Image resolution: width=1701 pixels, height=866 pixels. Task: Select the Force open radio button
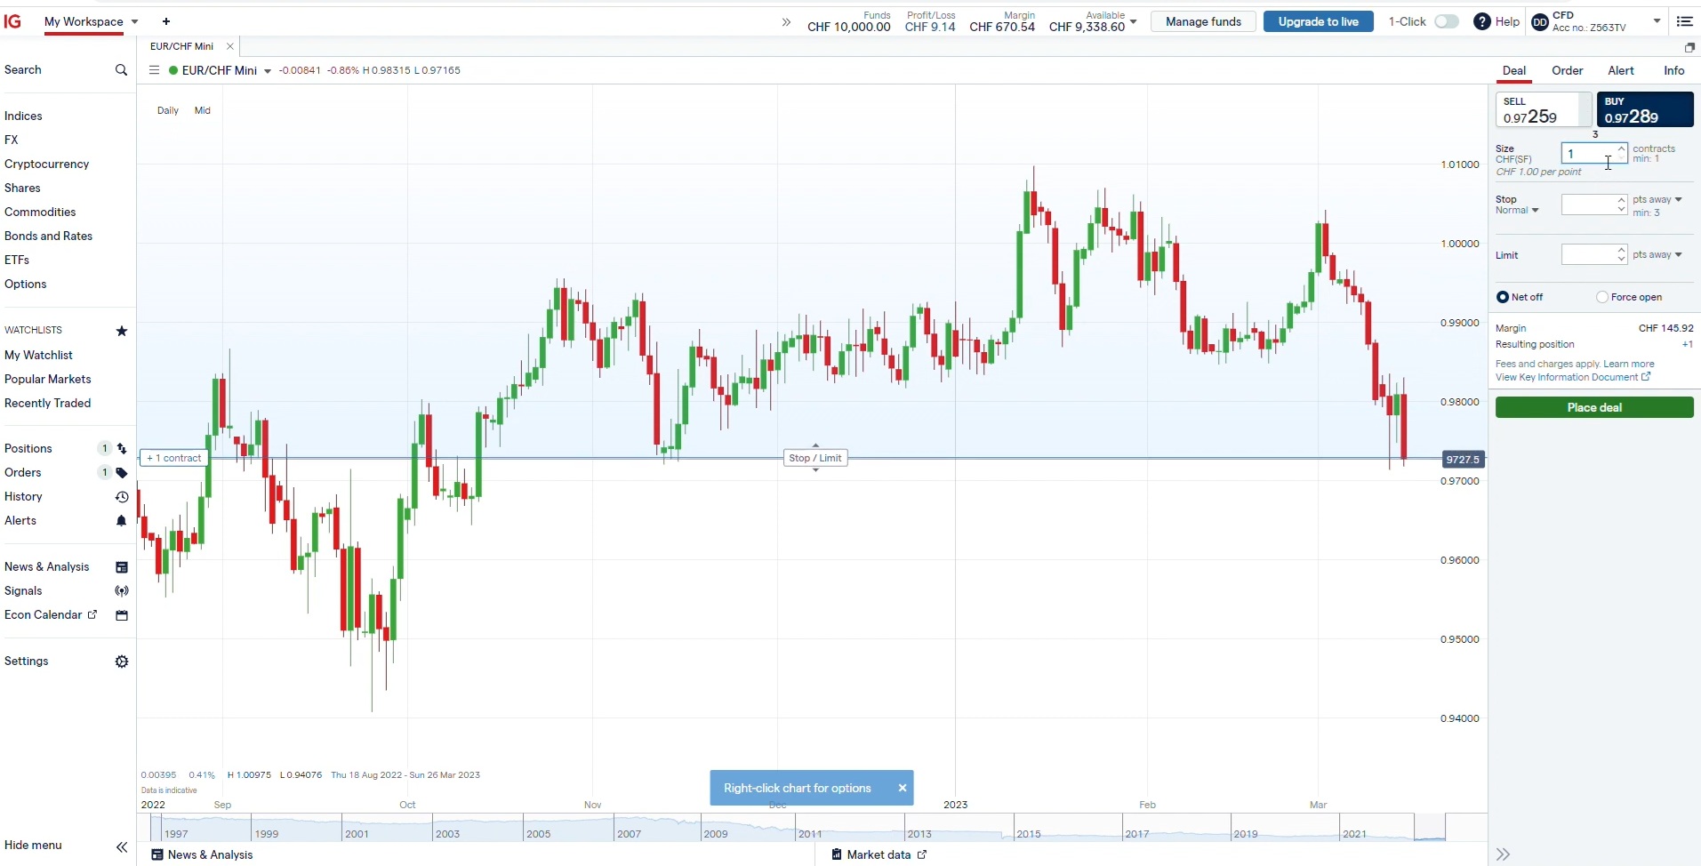[1602, 297]
